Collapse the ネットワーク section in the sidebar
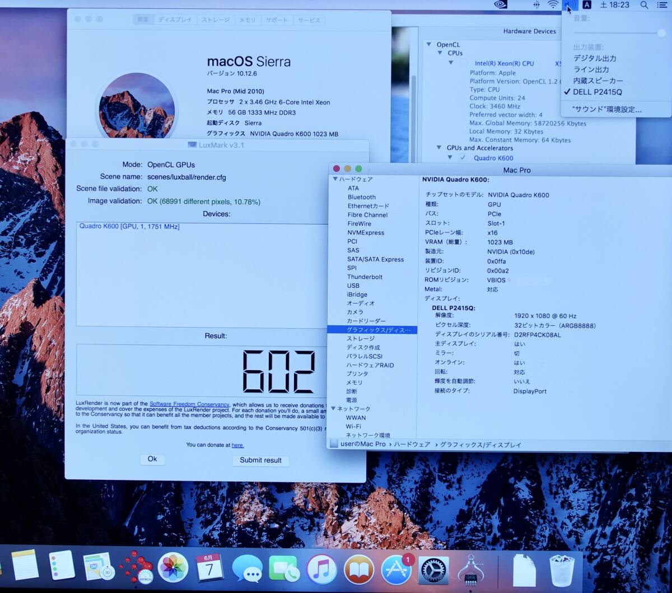672x593 pixels. pos(333,409)
